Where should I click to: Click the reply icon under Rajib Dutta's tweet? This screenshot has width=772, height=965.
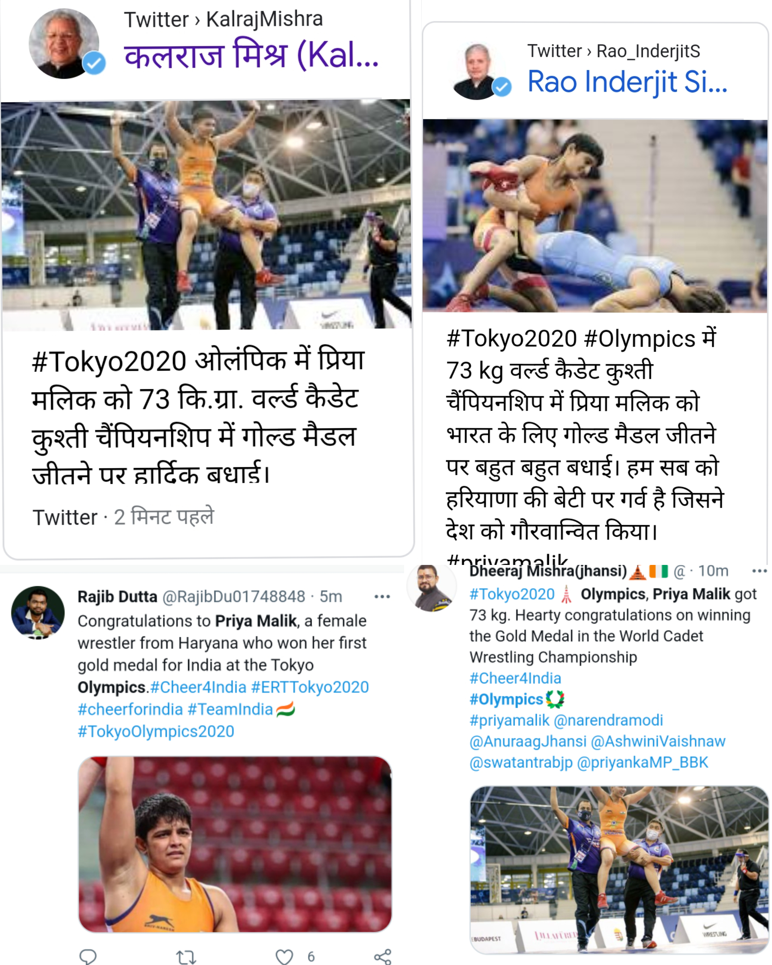pos(88,957)
